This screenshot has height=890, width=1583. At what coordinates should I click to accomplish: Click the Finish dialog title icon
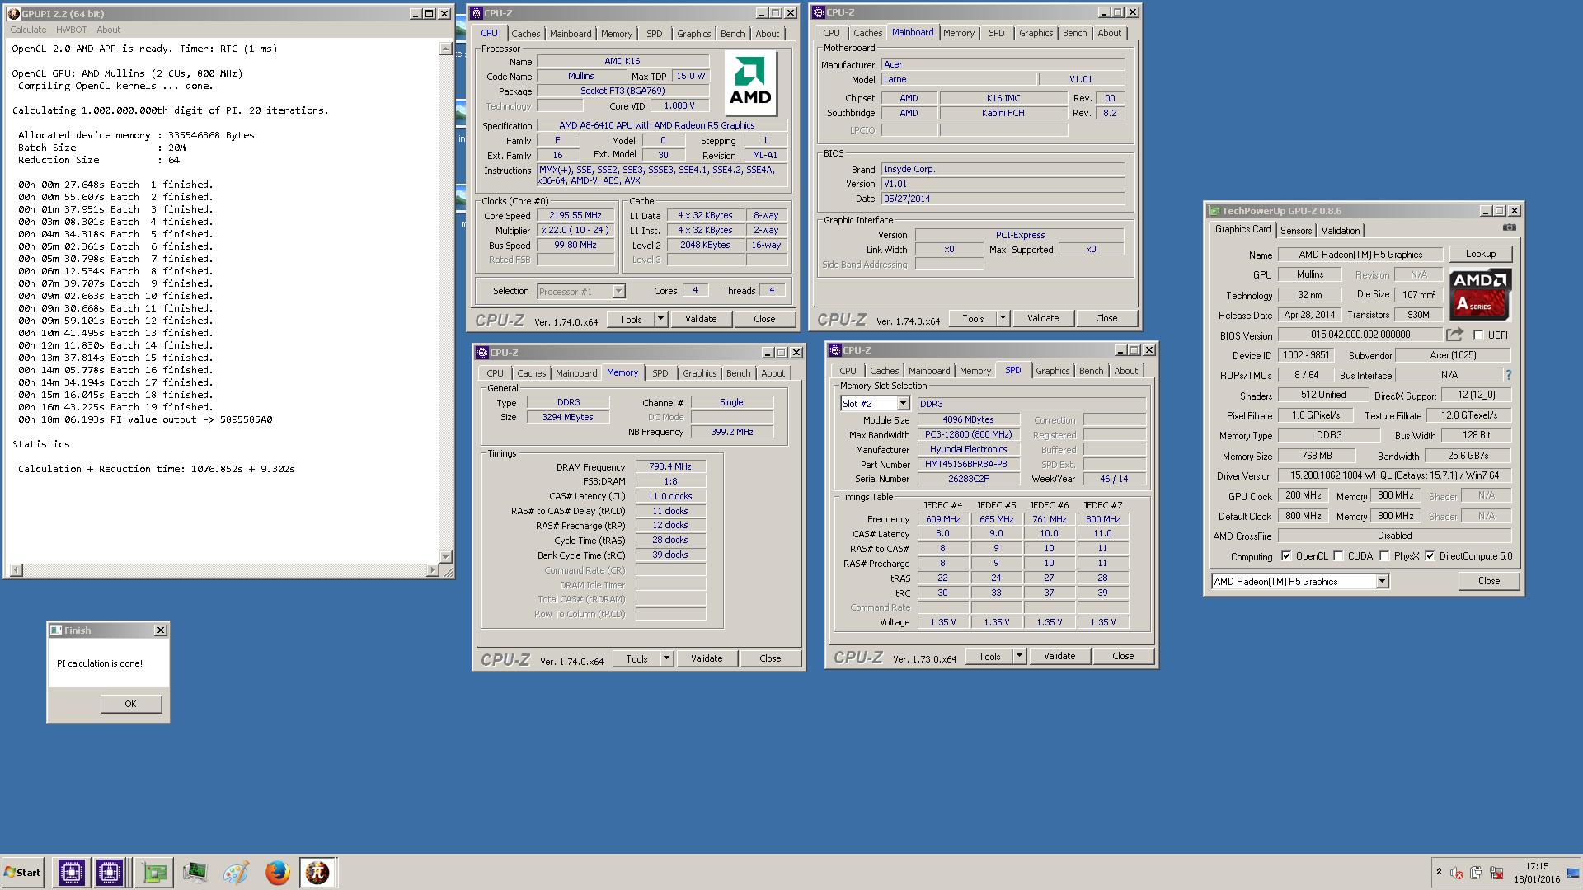pos(56,630)
